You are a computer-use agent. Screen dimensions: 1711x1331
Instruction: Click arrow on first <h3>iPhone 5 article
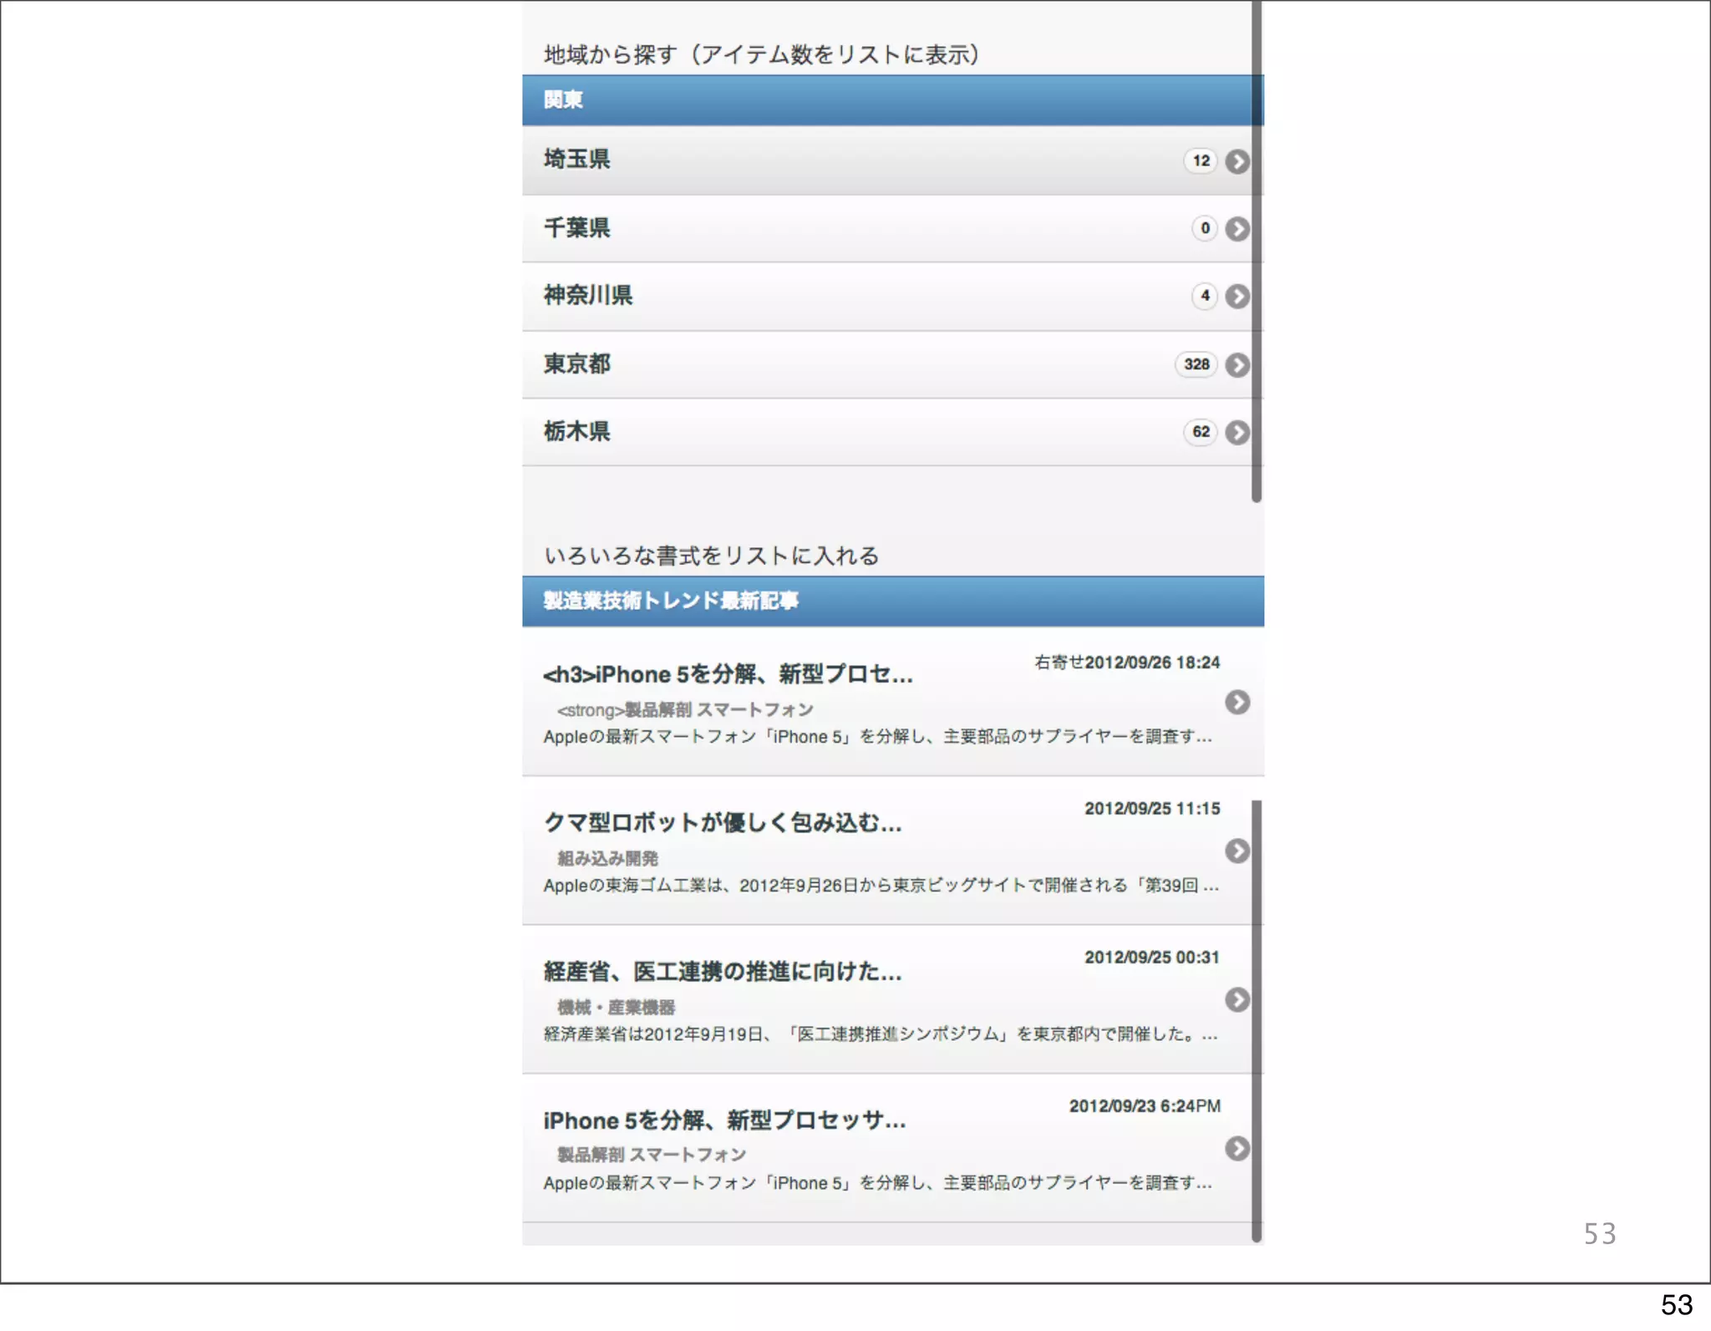[1236, 703]
